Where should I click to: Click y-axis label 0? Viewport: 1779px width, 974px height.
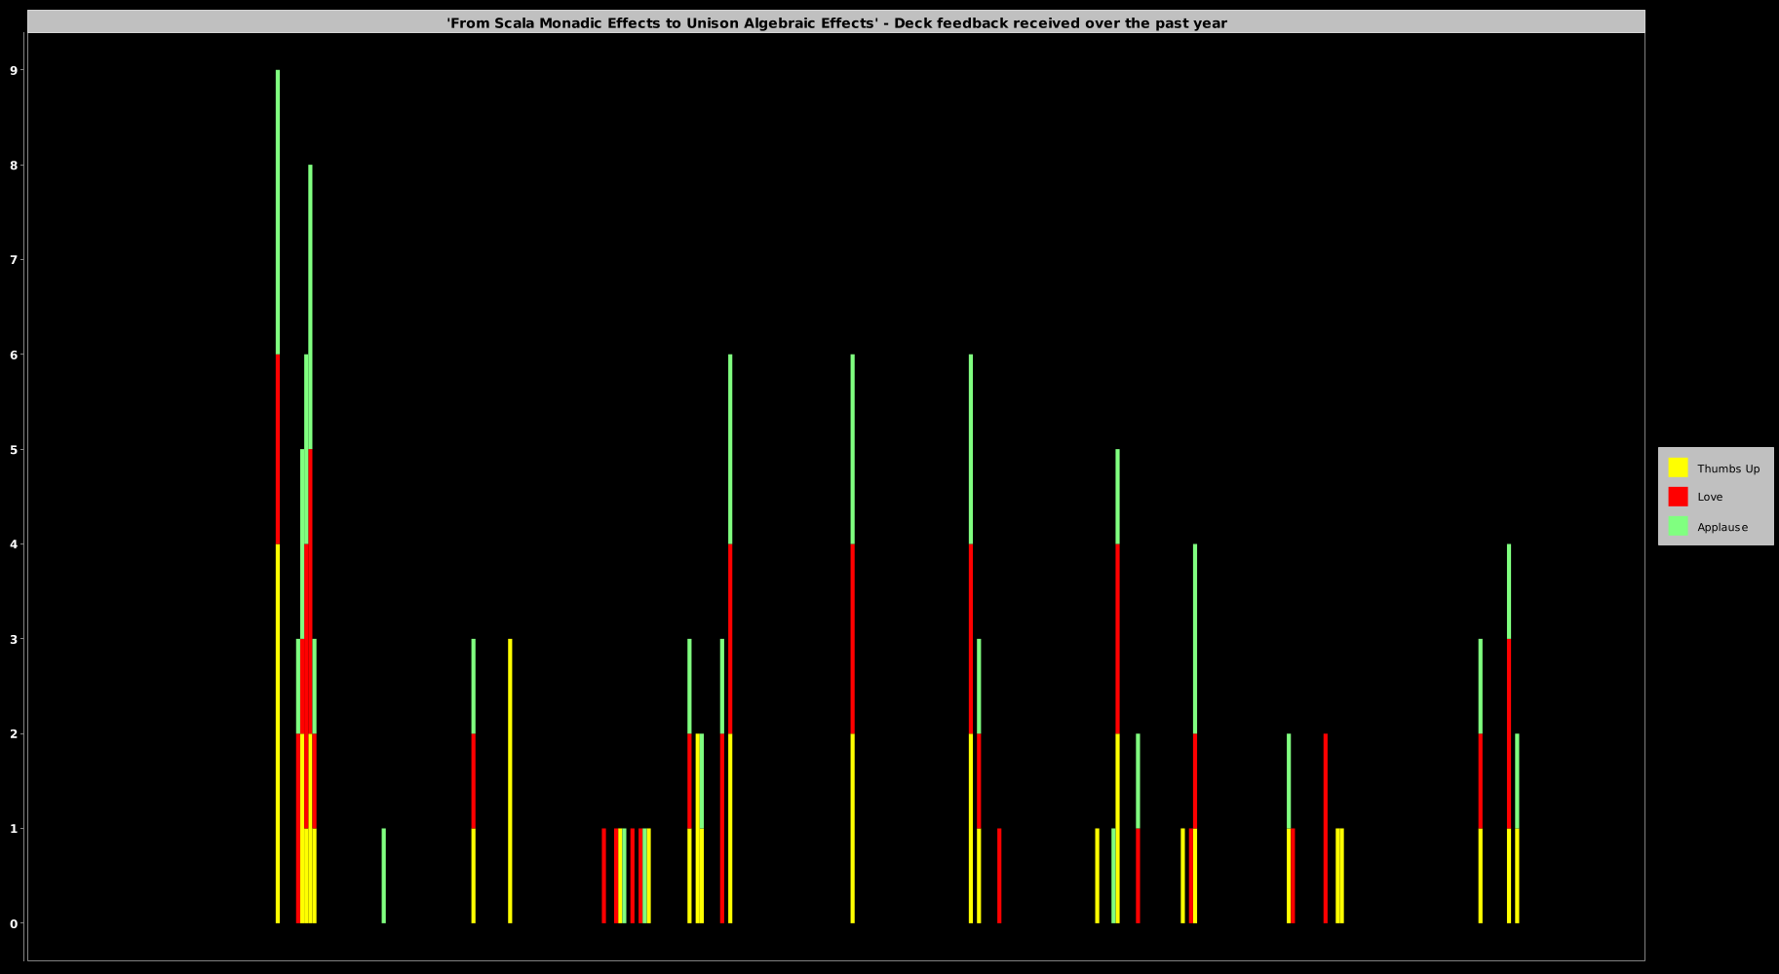click(x=14, y=923)
